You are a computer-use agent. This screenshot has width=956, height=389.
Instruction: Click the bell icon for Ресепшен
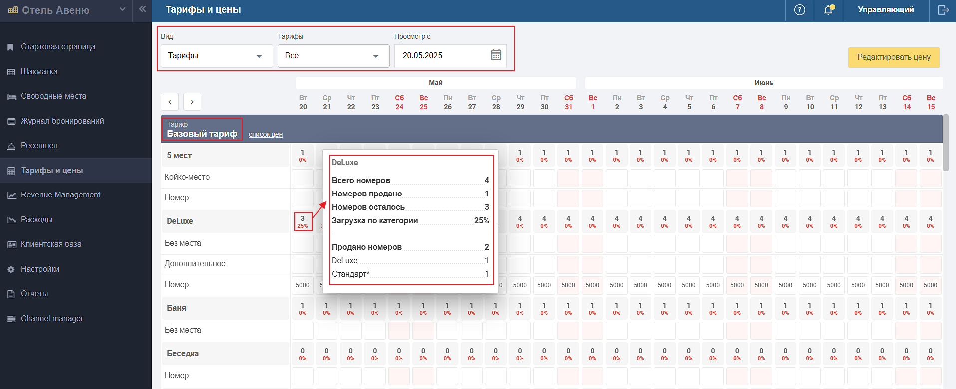click(11, 146)
